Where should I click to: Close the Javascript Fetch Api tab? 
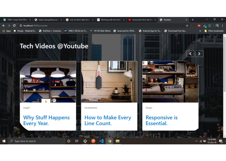point(155,20)
